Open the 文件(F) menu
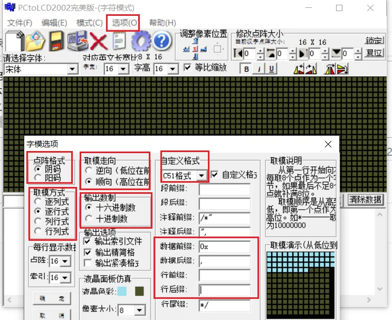The height and width of the screenshot is (320, 392). point(20,23)
